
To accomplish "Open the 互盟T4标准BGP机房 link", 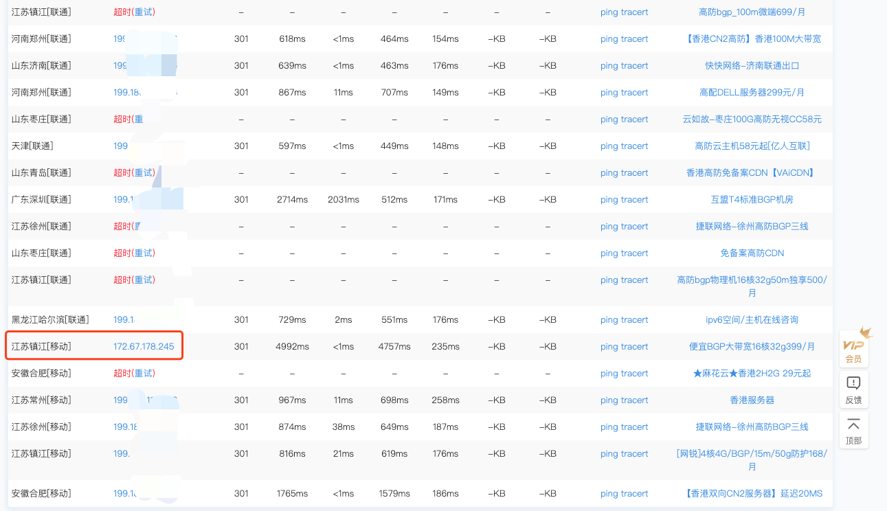I will pos(752,200).
